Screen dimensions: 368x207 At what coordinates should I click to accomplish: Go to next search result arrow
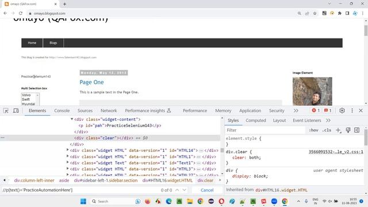185,190
